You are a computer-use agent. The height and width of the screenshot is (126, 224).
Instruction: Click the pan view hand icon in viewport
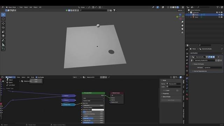182,26
